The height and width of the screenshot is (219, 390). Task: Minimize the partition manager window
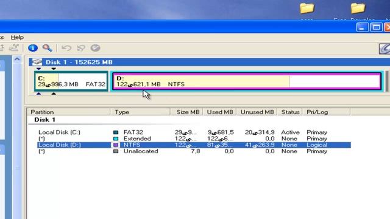pos(362,27)
